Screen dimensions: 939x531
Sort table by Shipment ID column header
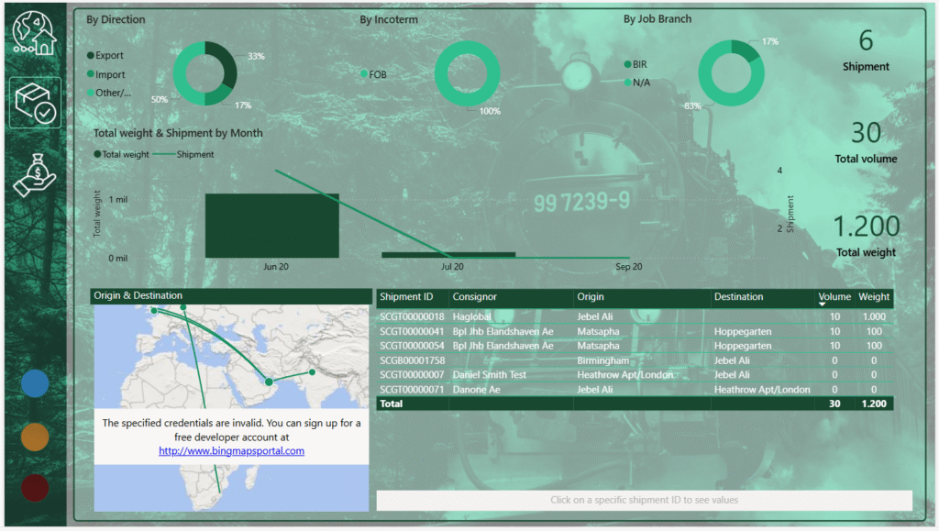406,296
